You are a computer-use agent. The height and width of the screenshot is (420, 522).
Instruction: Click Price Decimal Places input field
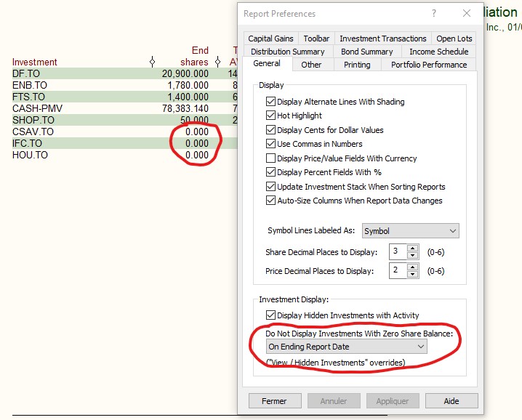[x=398, y=270]
